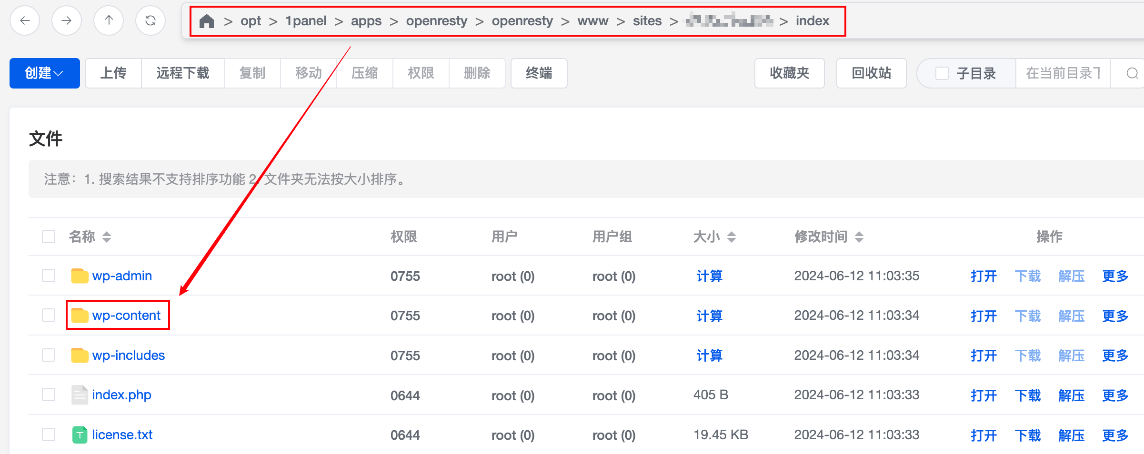Navigate to opt in breadcrumb
This screenshot has height=454, width=1144.
point(251,21)
